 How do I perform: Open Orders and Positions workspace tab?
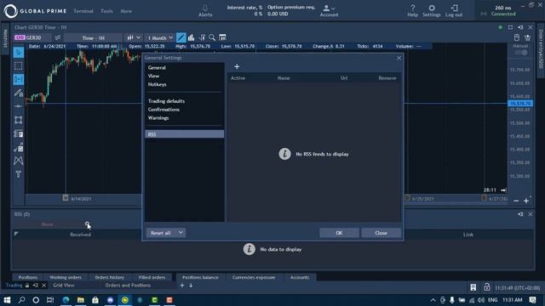click(x=128, y=286)
